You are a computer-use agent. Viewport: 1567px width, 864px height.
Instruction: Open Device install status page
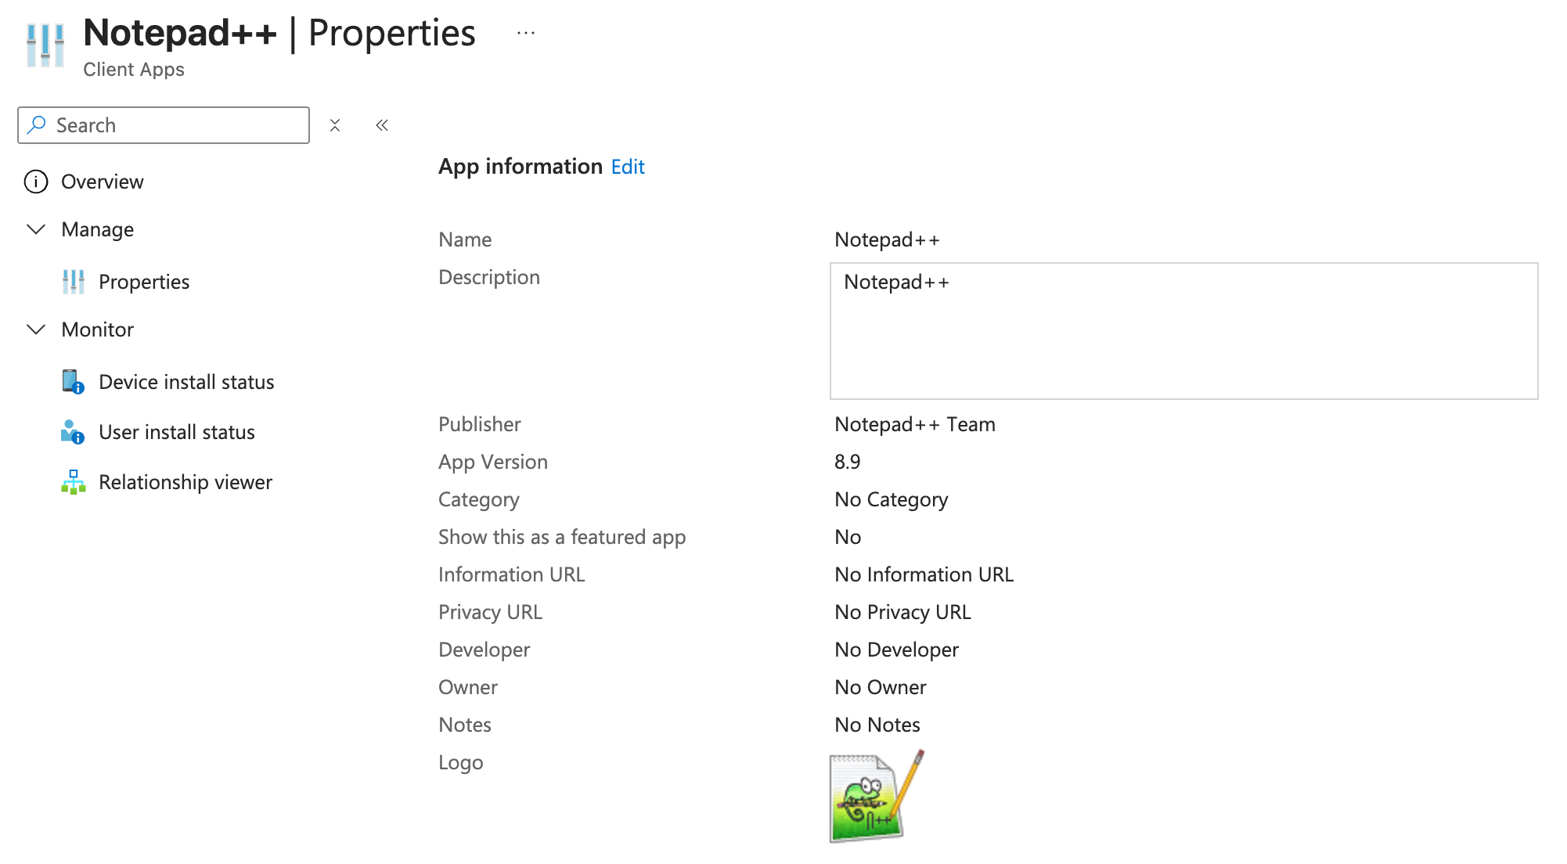(186, 382)
